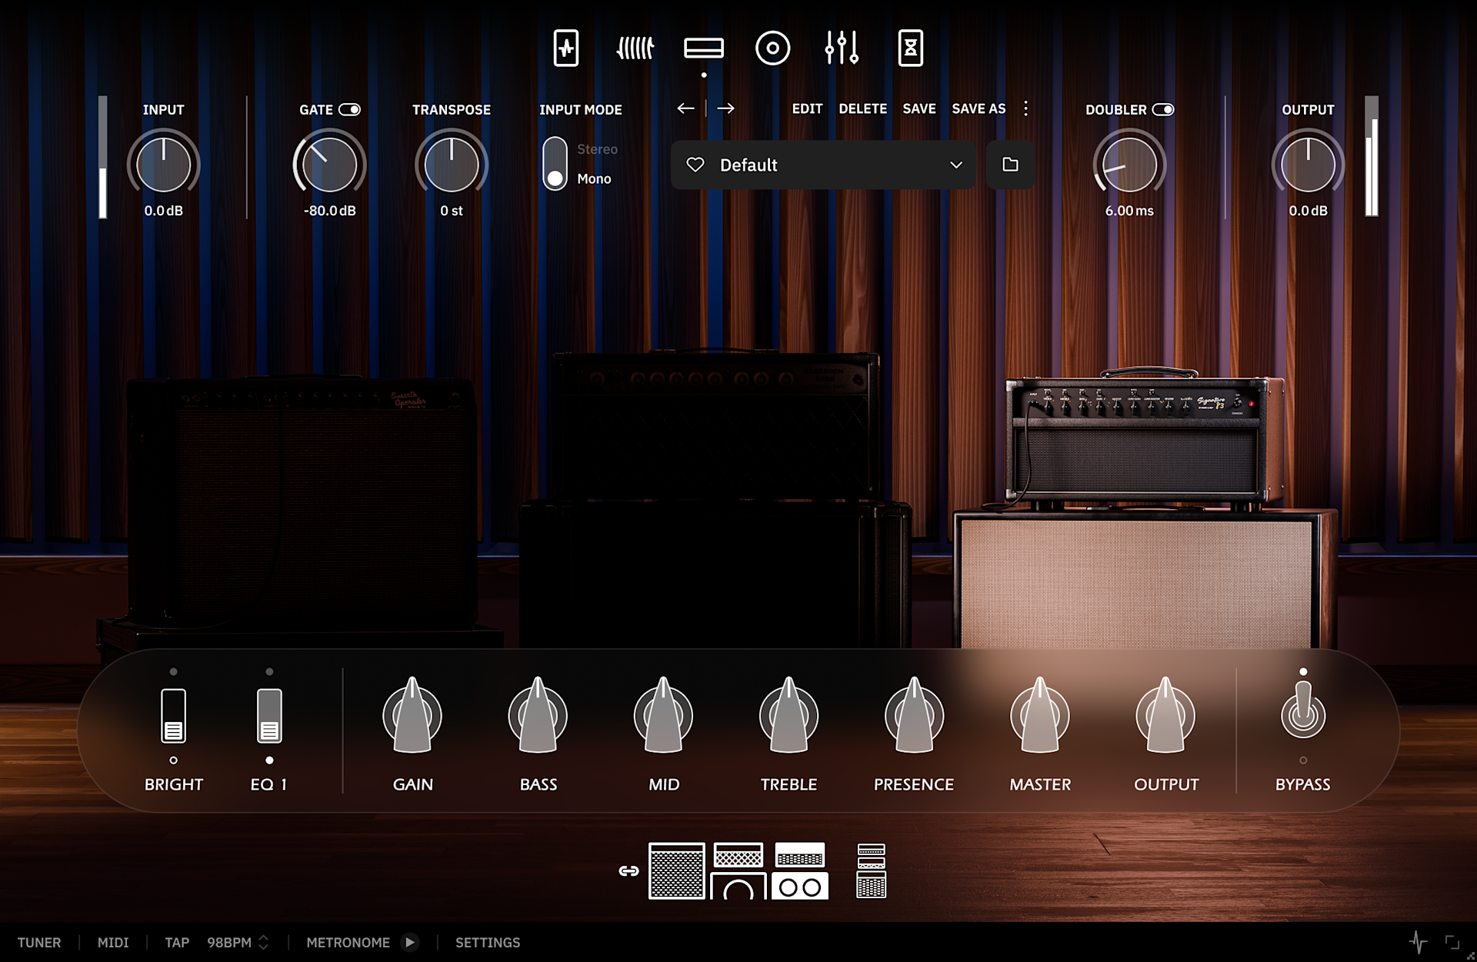Open the cabinet section icon in top bar

[772, 48]
